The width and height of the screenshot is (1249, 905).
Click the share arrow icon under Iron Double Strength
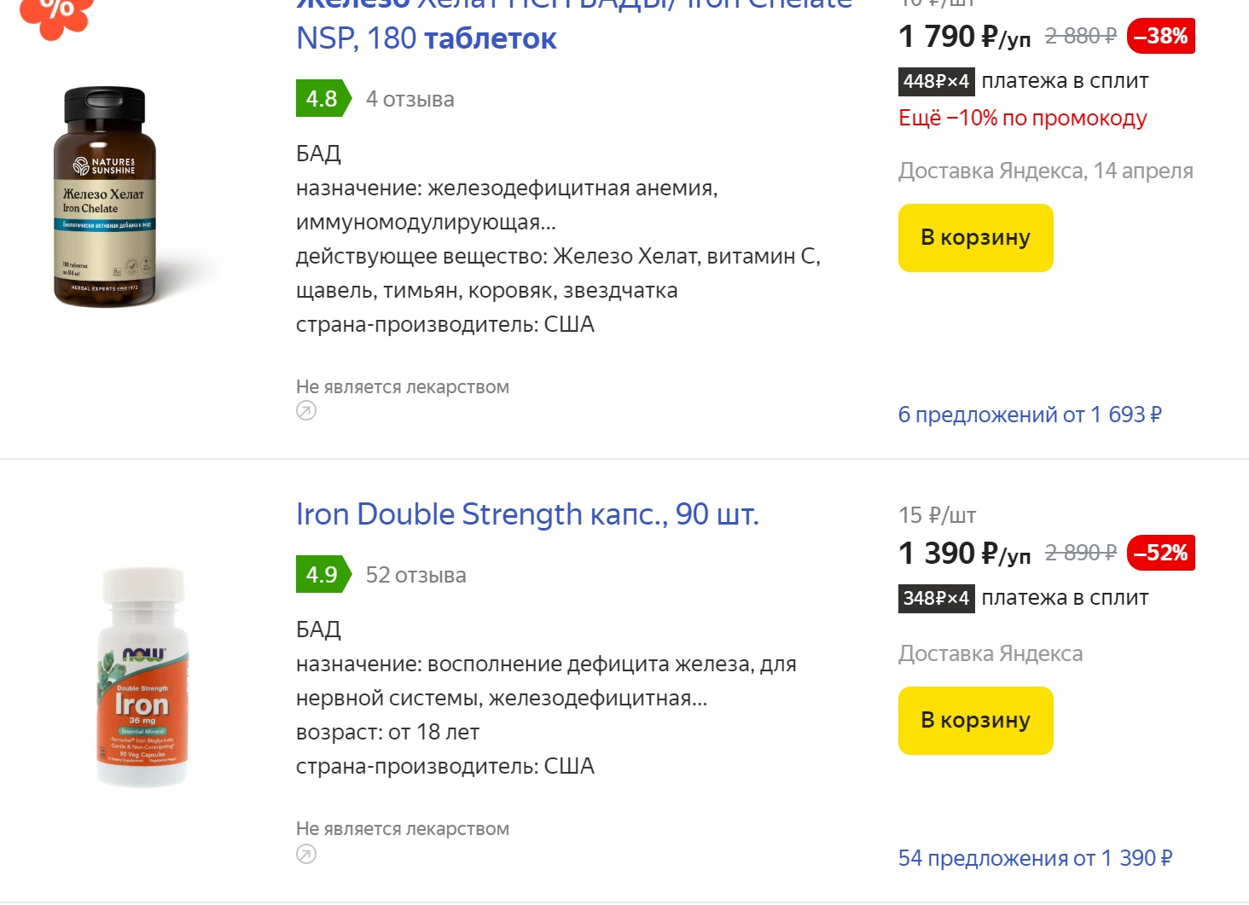point(307,852)
